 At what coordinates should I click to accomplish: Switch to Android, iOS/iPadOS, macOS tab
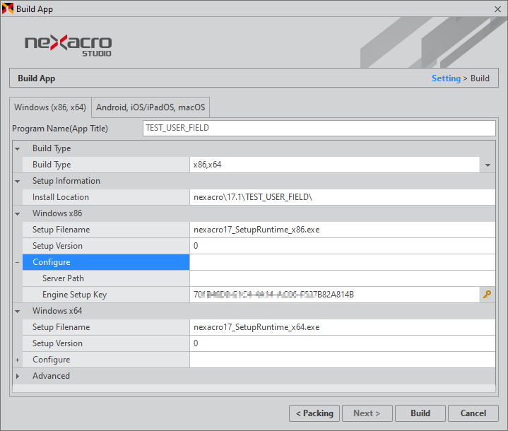(x=150, y=107)
